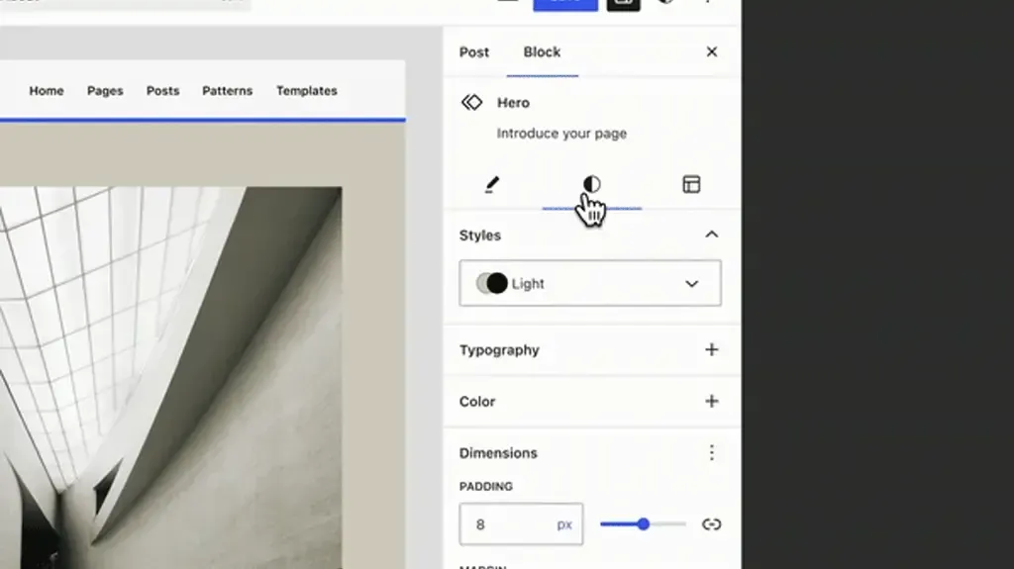The width and height of the screenshot is (1014, 569).
Task: Toggle the linked padding sides icon
Action: tap(711, 524)
